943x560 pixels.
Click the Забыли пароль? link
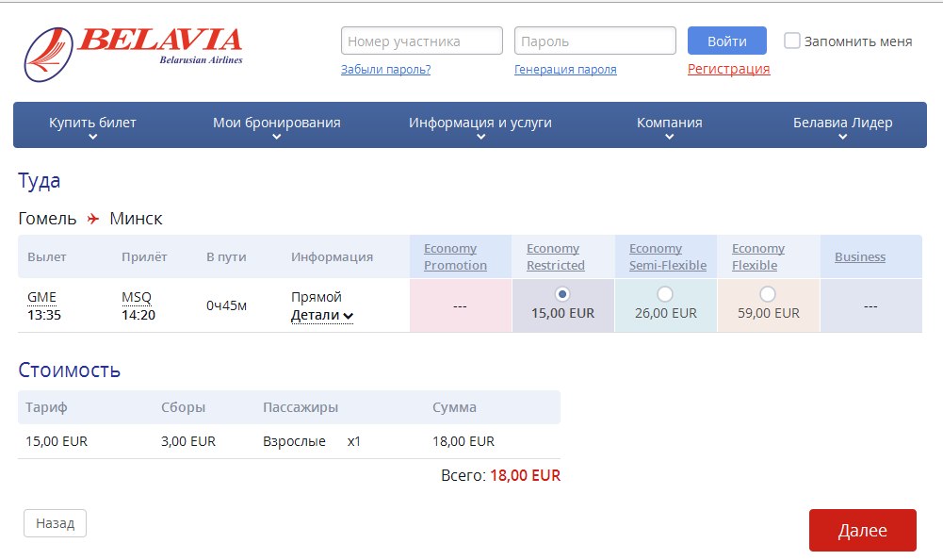pyautogui.click(x=385, y=69)
